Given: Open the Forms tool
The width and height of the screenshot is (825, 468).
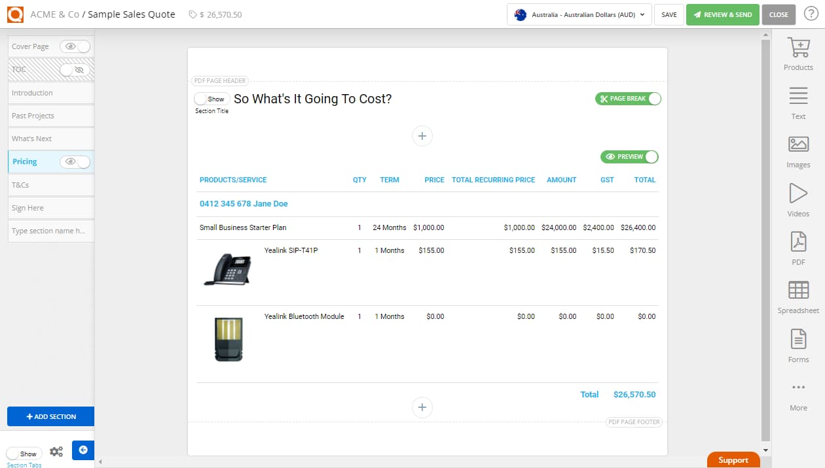Looking at the screenshot, I should 798,341.
